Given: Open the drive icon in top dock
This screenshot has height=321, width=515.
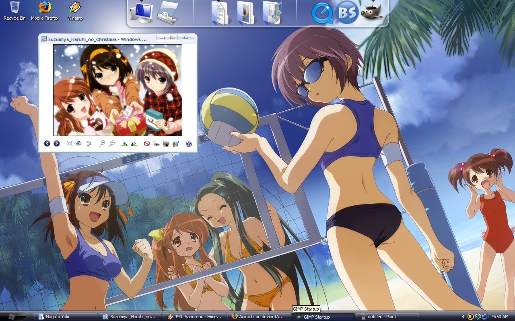Looking at the screenshot, I should coord(167,12).
